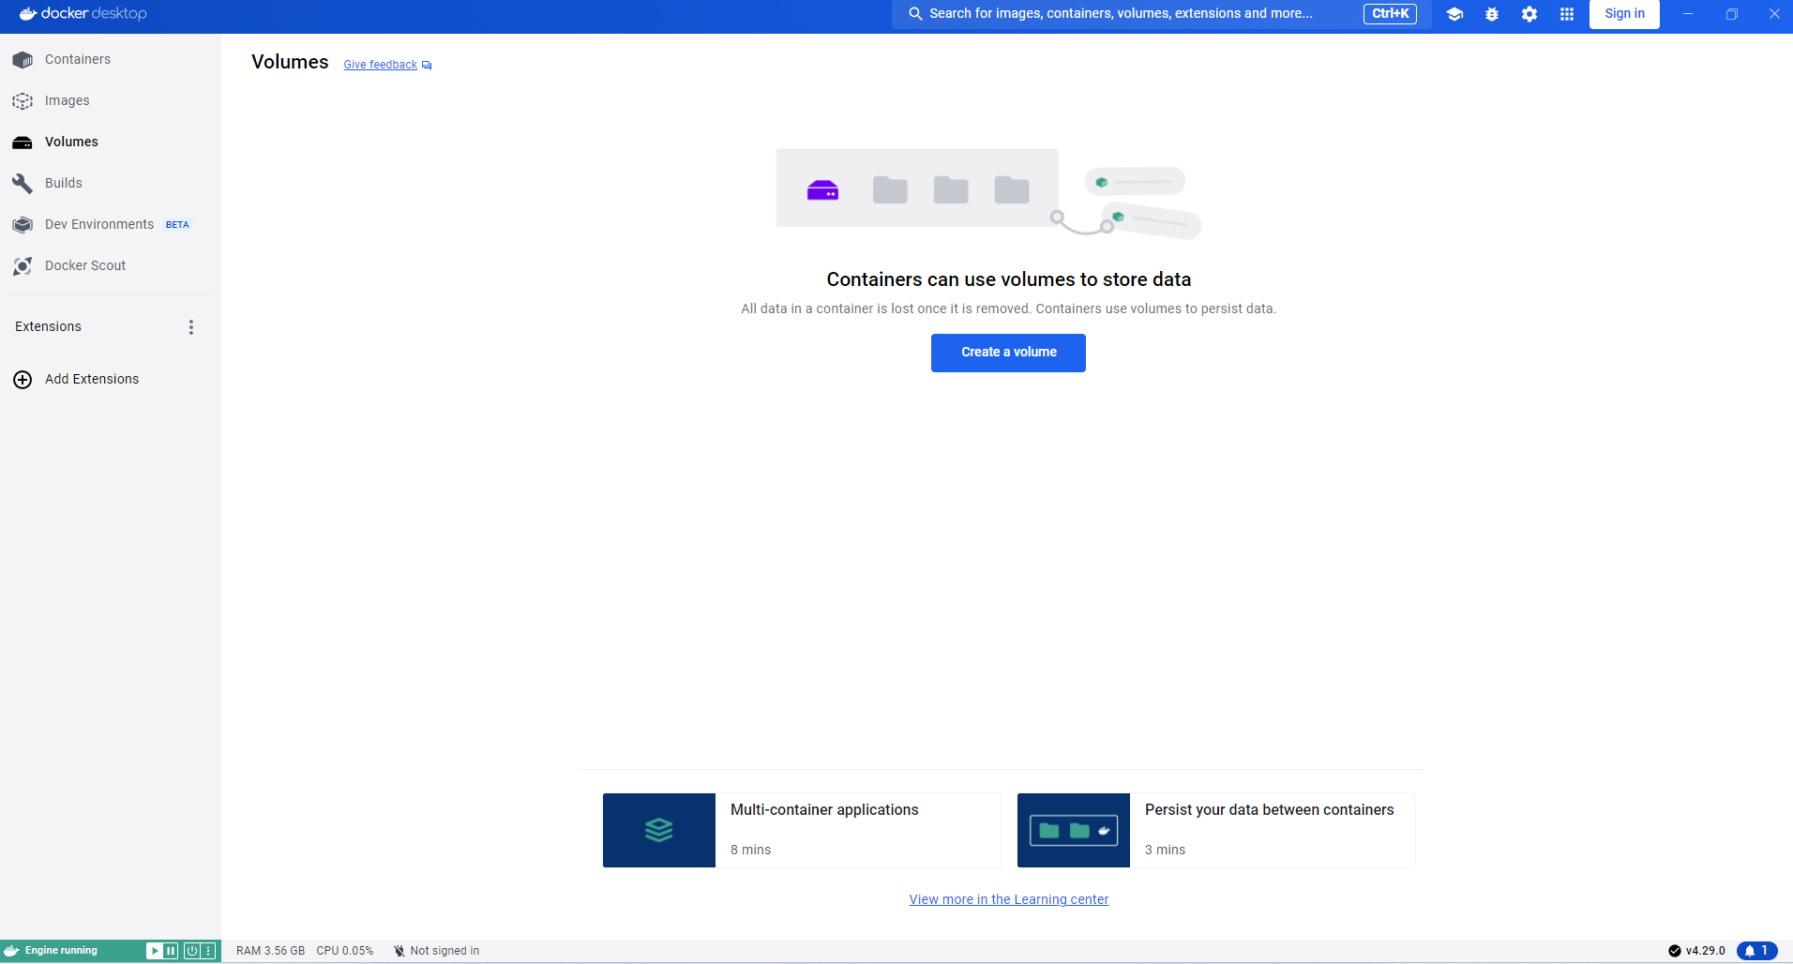The image size is (1793, 964).
Task: Open notifications via the bell icon
Action: (x=1755, y=950)
